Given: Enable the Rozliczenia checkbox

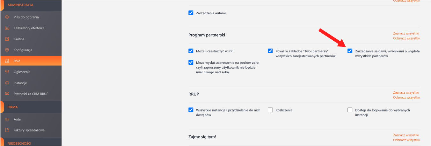Looking at the screenshot, I should (x=270, y=110).
